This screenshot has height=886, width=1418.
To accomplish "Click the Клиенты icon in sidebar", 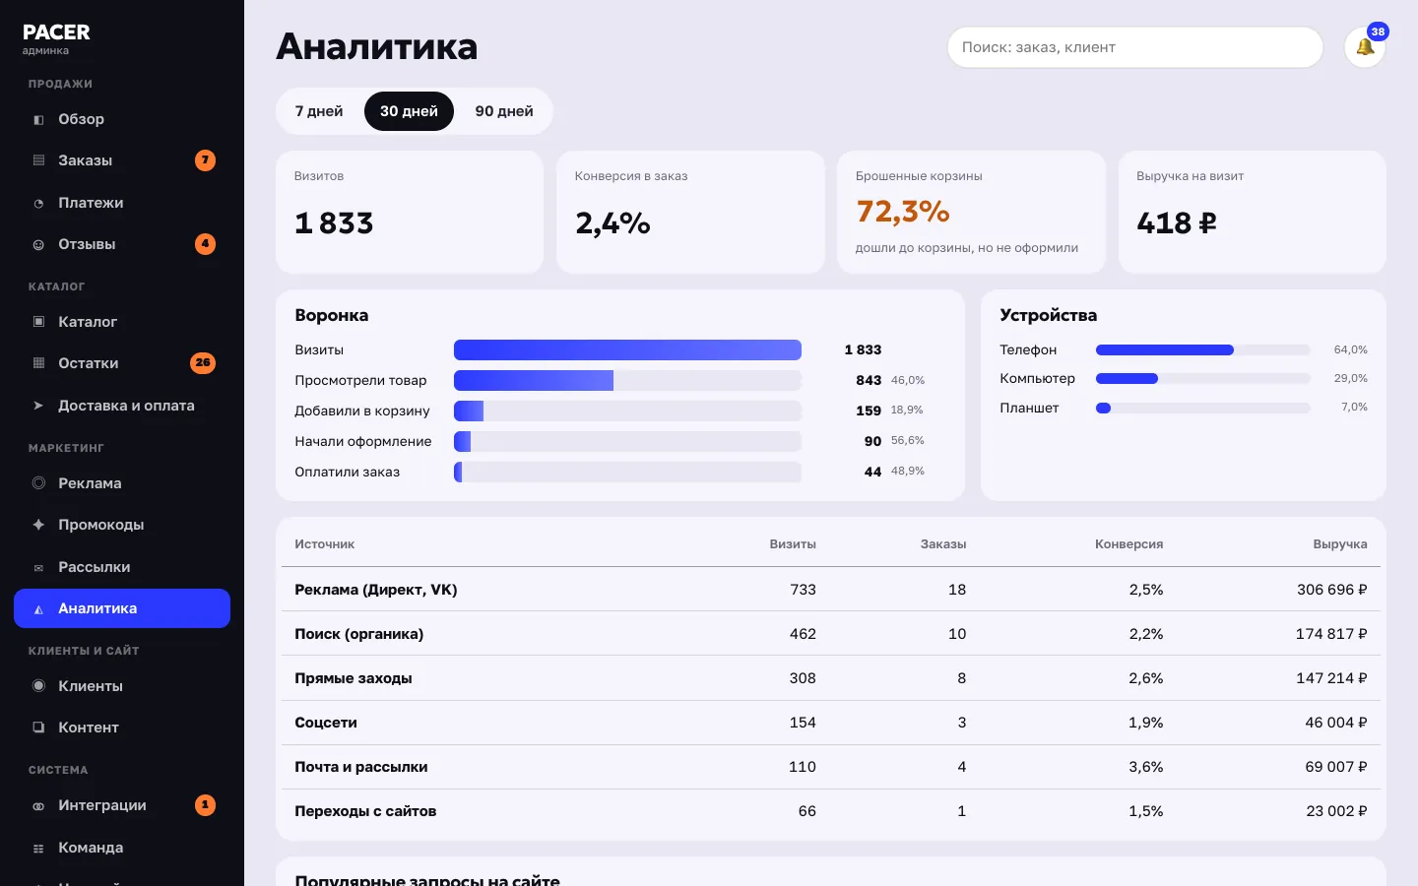I will [x=38, y=686].
